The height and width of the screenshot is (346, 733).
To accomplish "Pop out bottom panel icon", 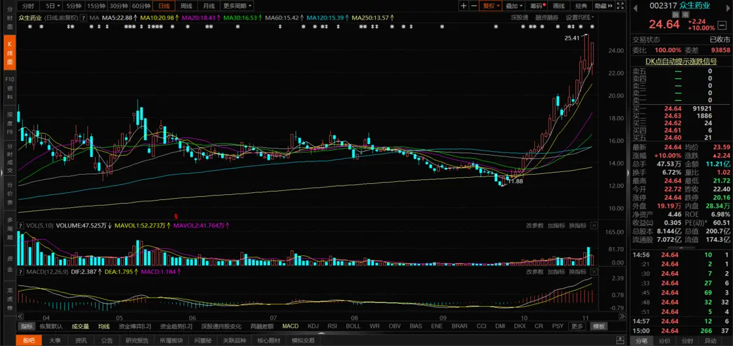I will click(620, 340).
